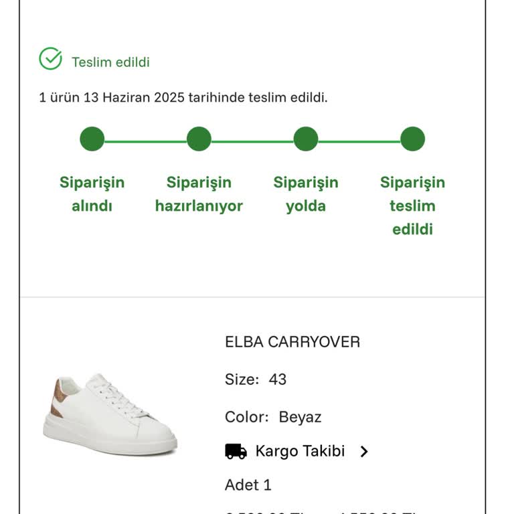Screen dimensions: 514x514
Task: Open the white sneaker product thumbnail
Action: pyautogui.click(x=110, y=414)
